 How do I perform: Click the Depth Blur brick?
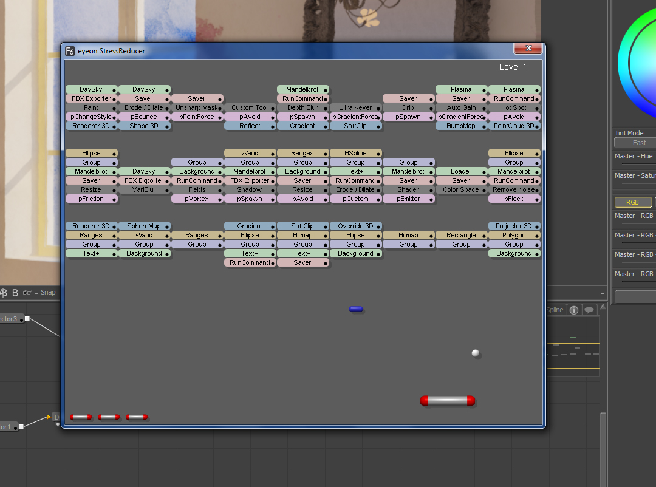303,108
